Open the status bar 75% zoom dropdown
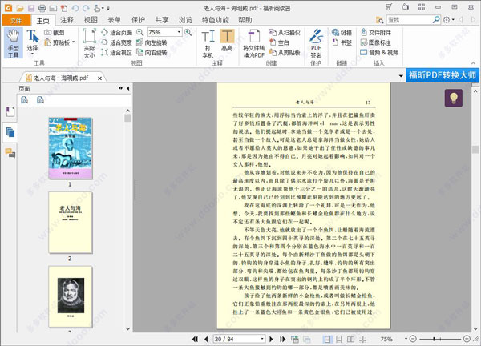 tap(406, 339)
